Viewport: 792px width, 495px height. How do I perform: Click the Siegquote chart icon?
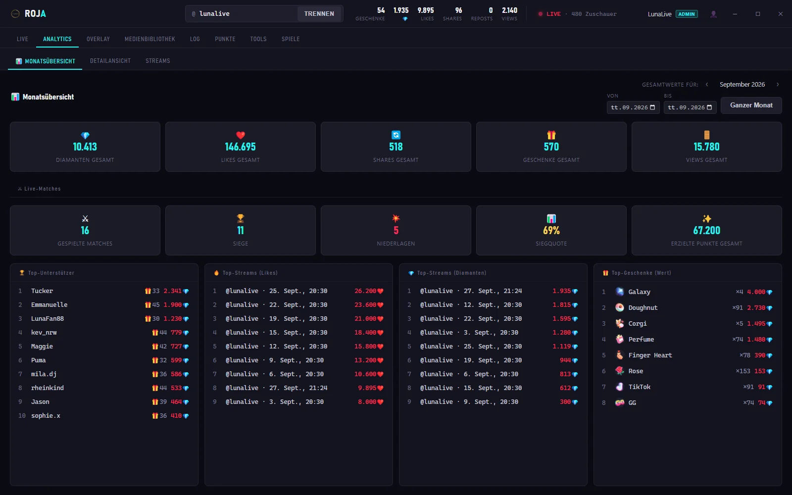click(551, 218)
